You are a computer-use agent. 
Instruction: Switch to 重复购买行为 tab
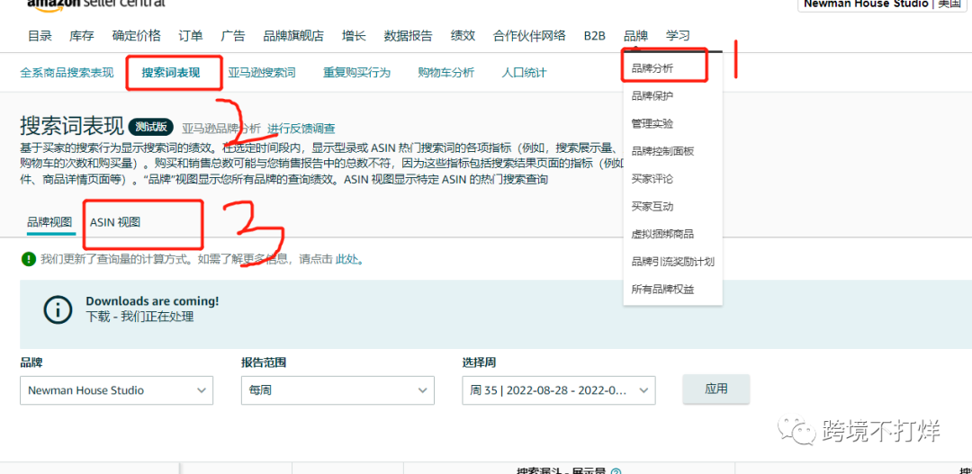coord(356,73)
